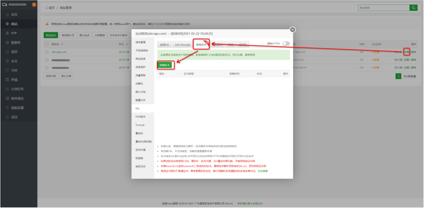Click the green search magnifier icon

414,8
